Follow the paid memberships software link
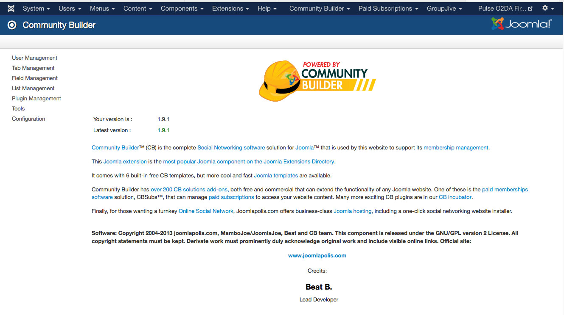The height and width of the screenshot is (315, 564). coord(505,190)
